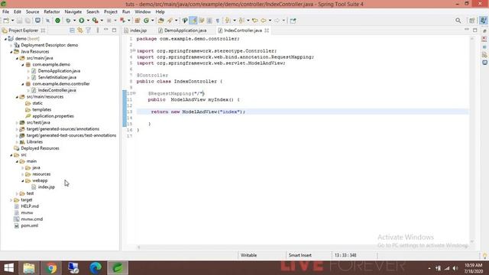
Task: Click the Forward navigation arrow icon
Action: pos(277,21)
